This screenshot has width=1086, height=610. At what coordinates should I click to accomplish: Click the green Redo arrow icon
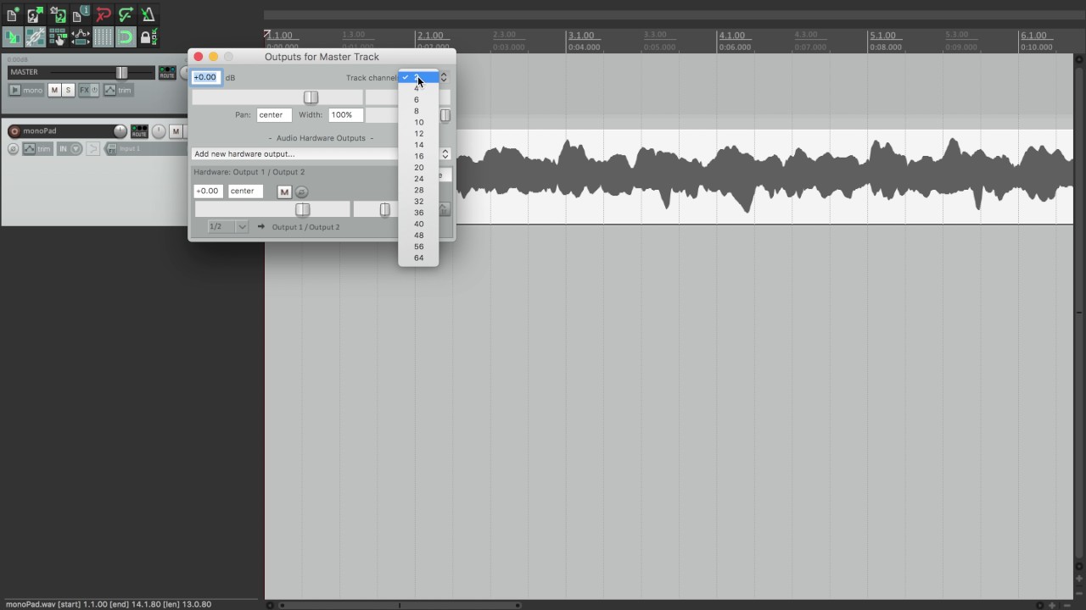[126, 15]
